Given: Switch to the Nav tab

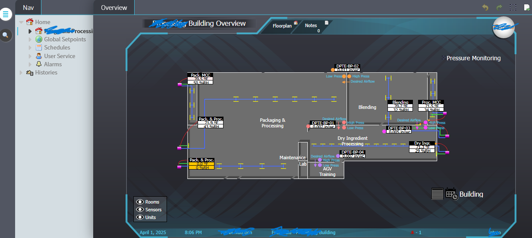Looking at the screenshot, I should 28,7.
